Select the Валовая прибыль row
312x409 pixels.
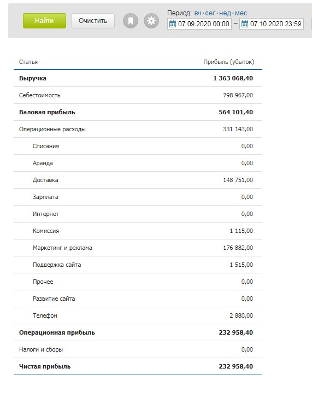[138, 112]
